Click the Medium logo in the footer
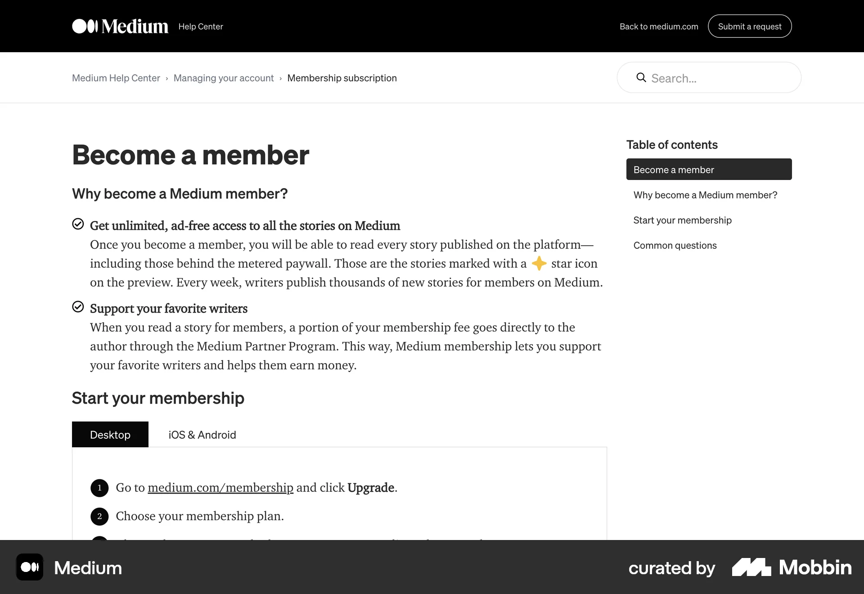 pos(29,567)
